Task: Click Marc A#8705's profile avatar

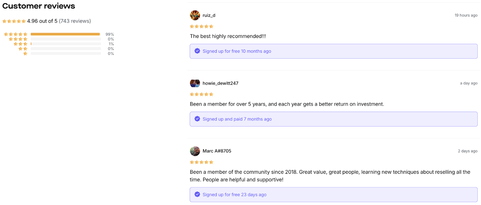Action: [195, 151]
